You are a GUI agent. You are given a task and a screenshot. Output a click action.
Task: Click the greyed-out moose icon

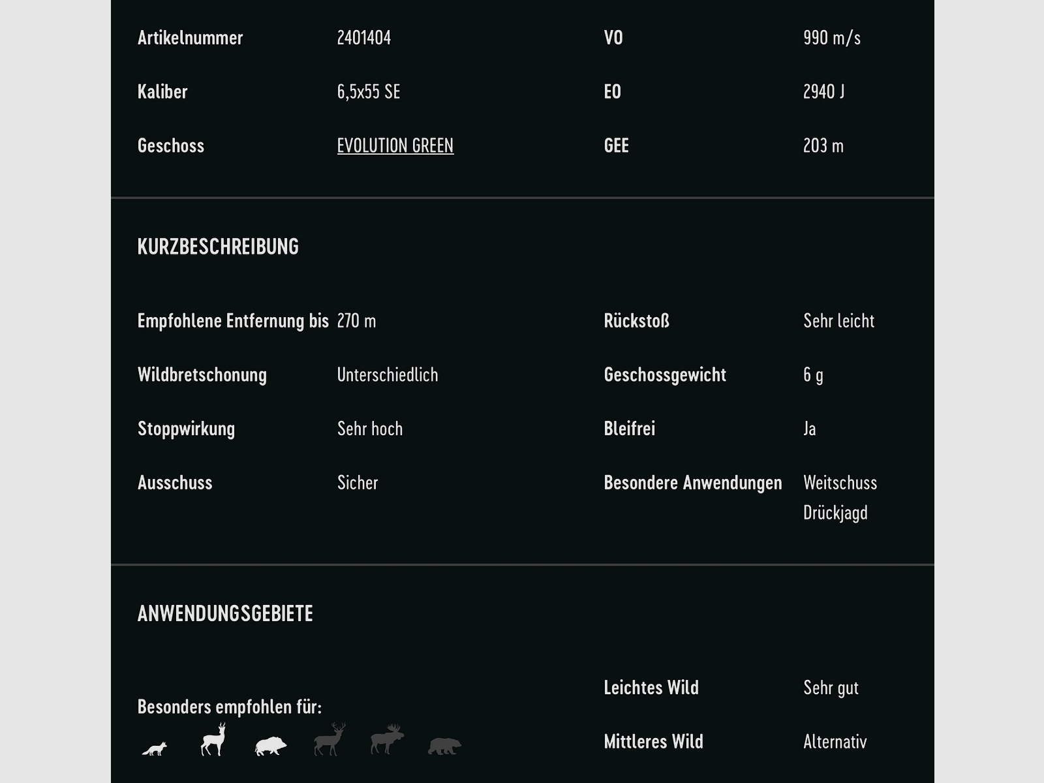388,740
